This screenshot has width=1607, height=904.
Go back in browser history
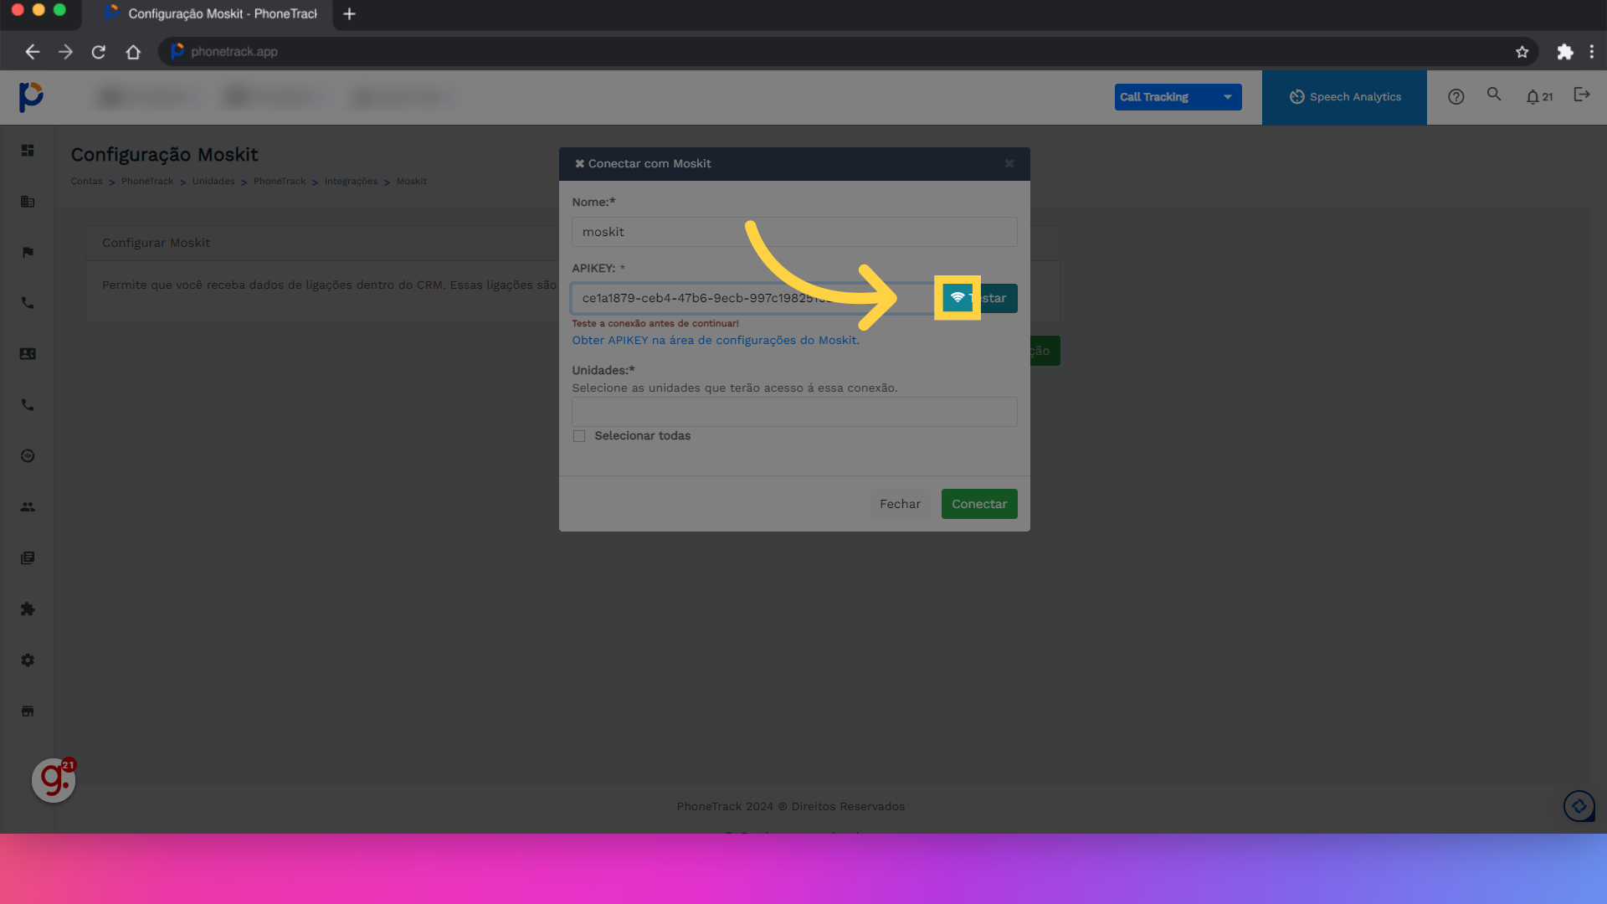coord(33,52)
